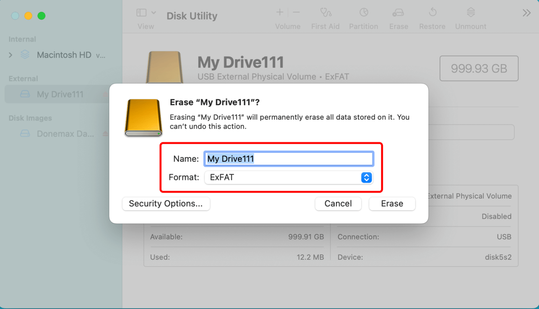Open Security Options for the erase
The height and width of the screenshot is (309, 539).
pyautogui.click(x=166, y=204)
